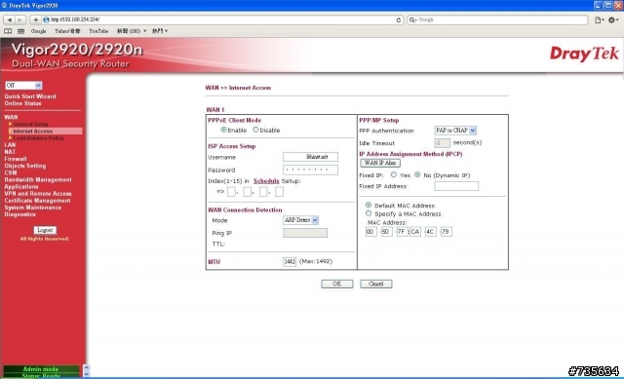Click the last MAC address box 79
Screen dimensions: 624x379
coord(446,232)
